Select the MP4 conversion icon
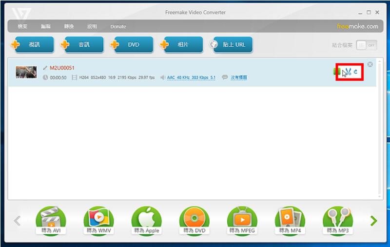Viewport: 390px width, 247px height. tap(290, 221)
